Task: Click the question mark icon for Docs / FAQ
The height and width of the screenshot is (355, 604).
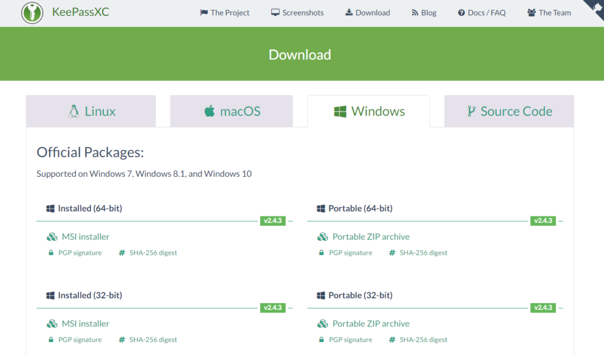Action: tap(461, 13)
